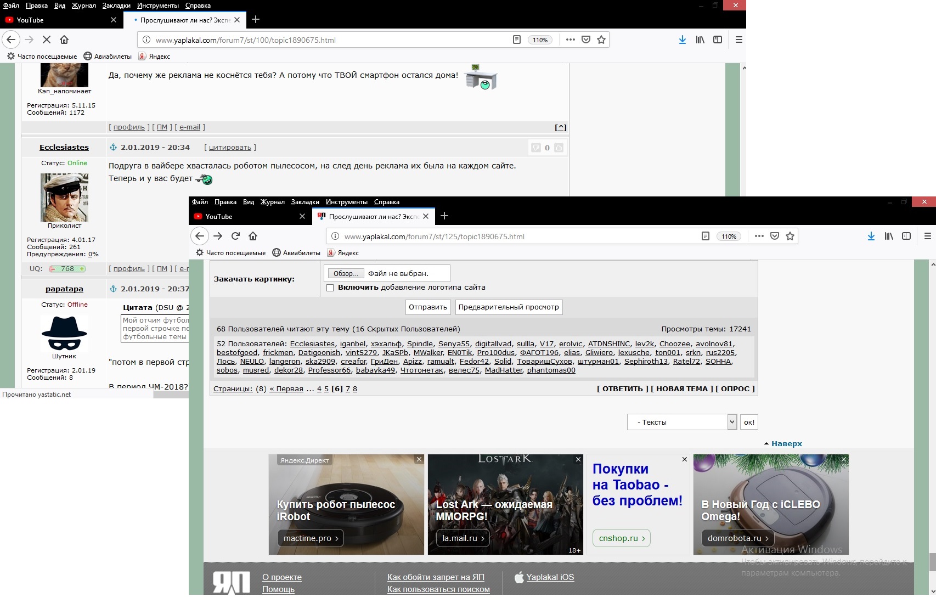Screen dimensions: 936x597
Task: Reset the 110% zoom badge in the front window
Action: click(729, 236)
